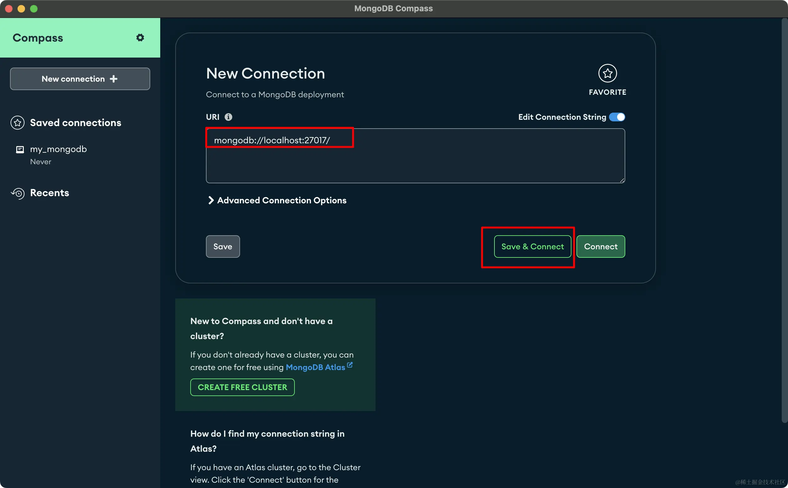Click the Saved connections heading
This screenshot has height=488, width=788.
75,123
